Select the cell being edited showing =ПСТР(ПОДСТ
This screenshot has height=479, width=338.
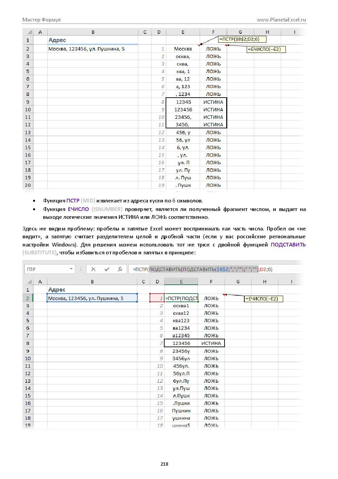pos(181,298)
